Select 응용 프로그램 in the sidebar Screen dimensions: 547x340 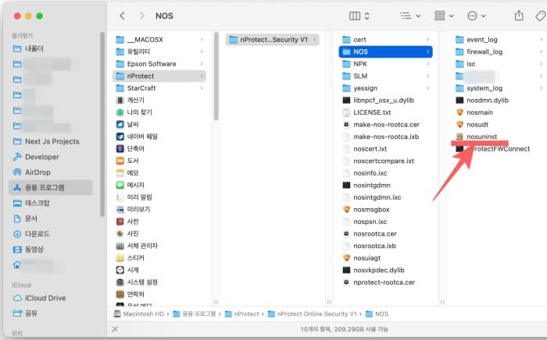coord(51,188)
